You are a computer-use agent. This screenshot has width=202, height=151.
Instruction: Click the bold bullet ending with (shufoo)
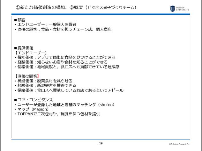(x=64, y=104)
